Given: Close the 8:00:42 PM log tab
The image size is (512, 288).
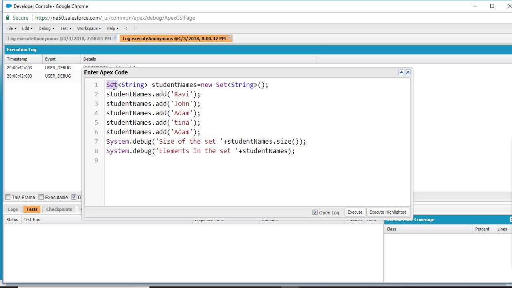Looking at the screenshot, I should 229,38.
